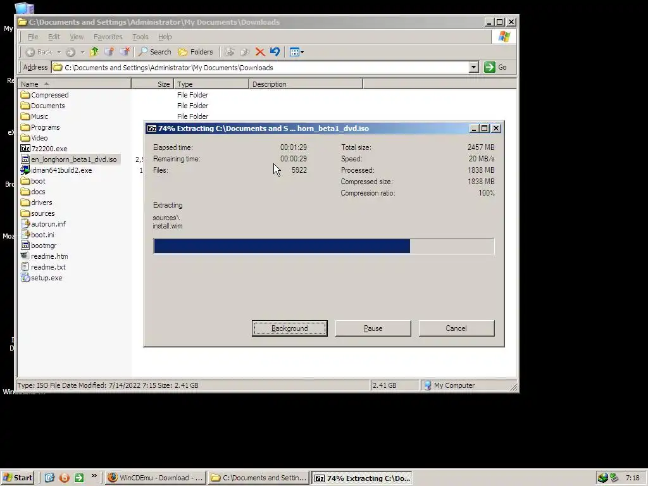Click the extraction progress bar

pos(323,246)
